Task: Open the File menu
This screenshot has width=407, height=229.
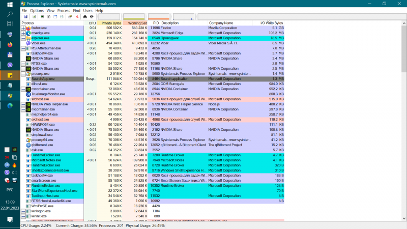Action: [x=24, y=11]
